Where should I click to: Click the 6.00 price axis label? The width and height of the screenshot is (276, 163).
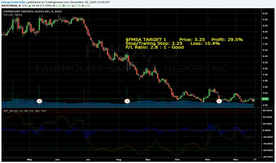tap(265, 56)
